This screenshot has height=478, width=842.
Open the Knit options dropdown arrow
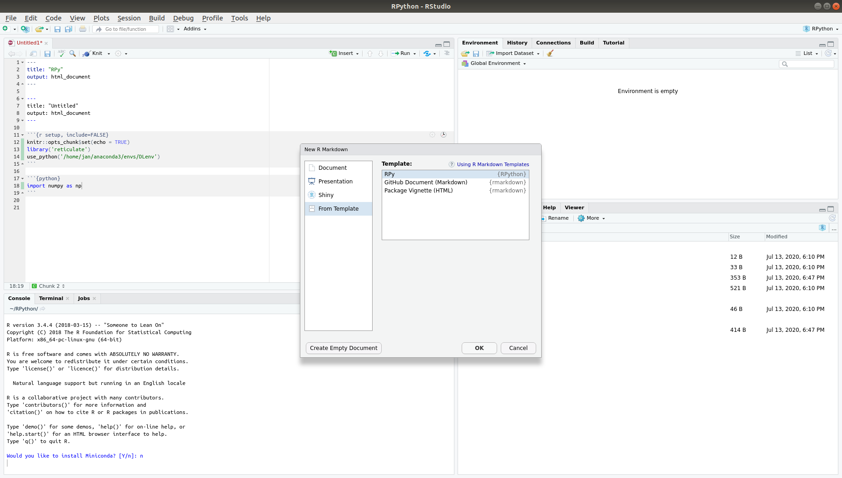(109, 54)
